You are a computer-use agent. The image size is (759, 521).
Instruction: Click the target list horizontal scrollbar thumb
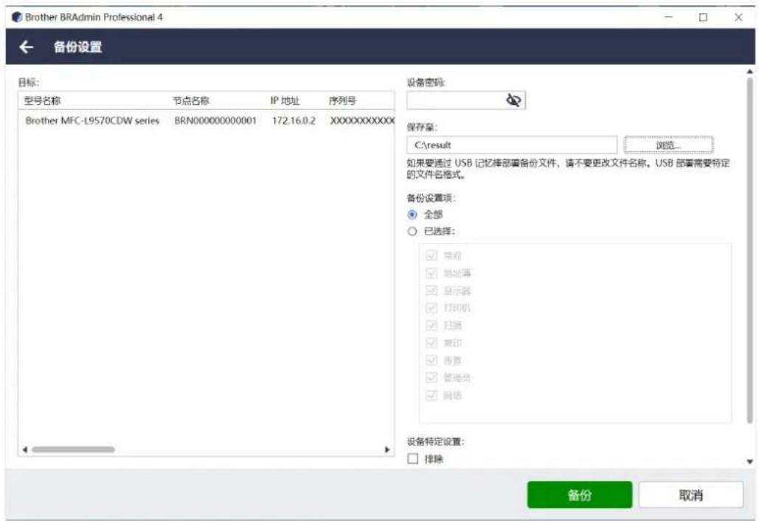point(73,449)
